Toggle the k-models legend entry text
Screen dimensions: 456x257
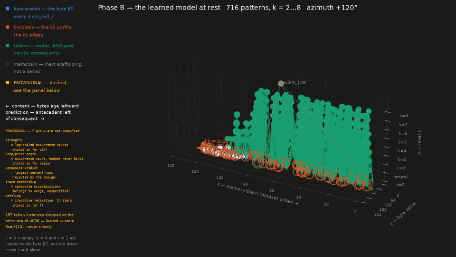pos(43,31)
